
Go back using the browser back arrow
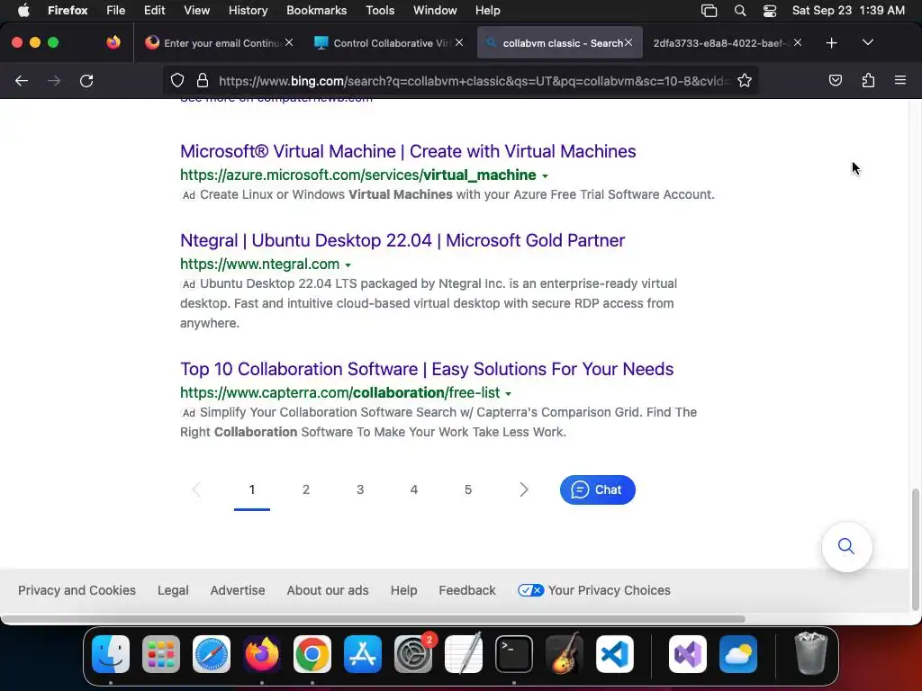pyautogui.click(x=22, y=81)
